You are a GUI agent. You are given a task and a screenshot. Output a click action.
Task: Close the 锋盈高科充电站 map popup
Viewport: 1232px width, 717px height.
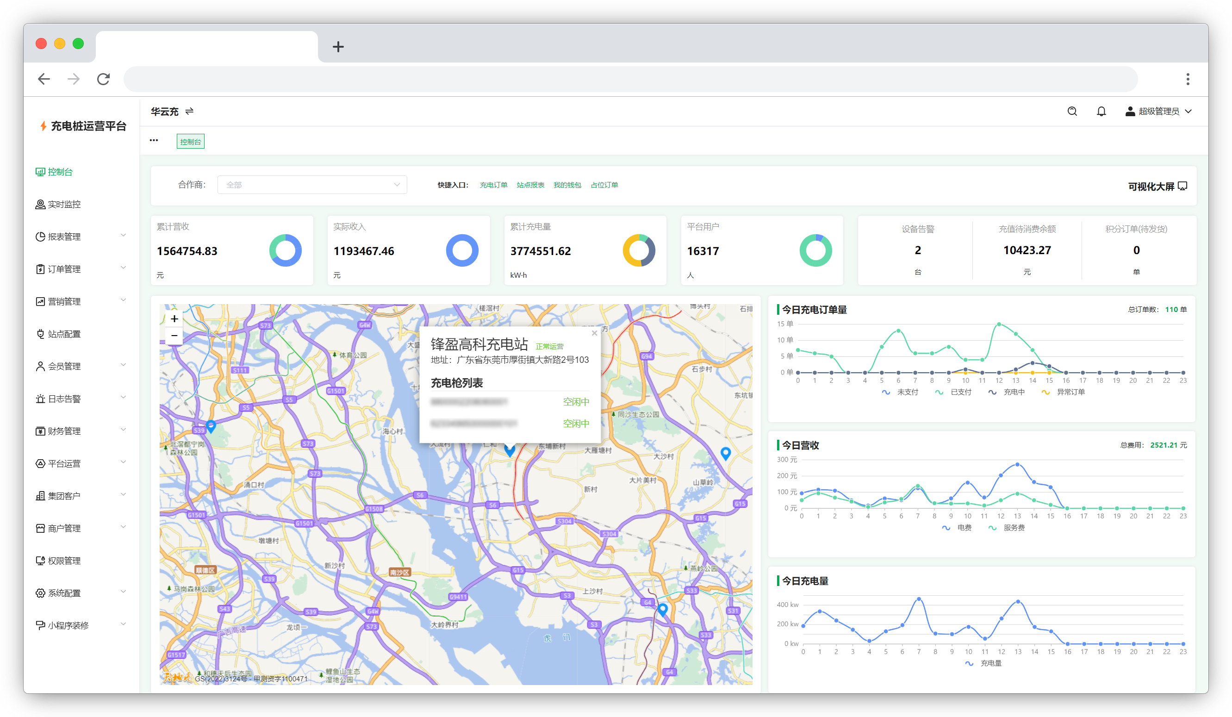[594, 333]
